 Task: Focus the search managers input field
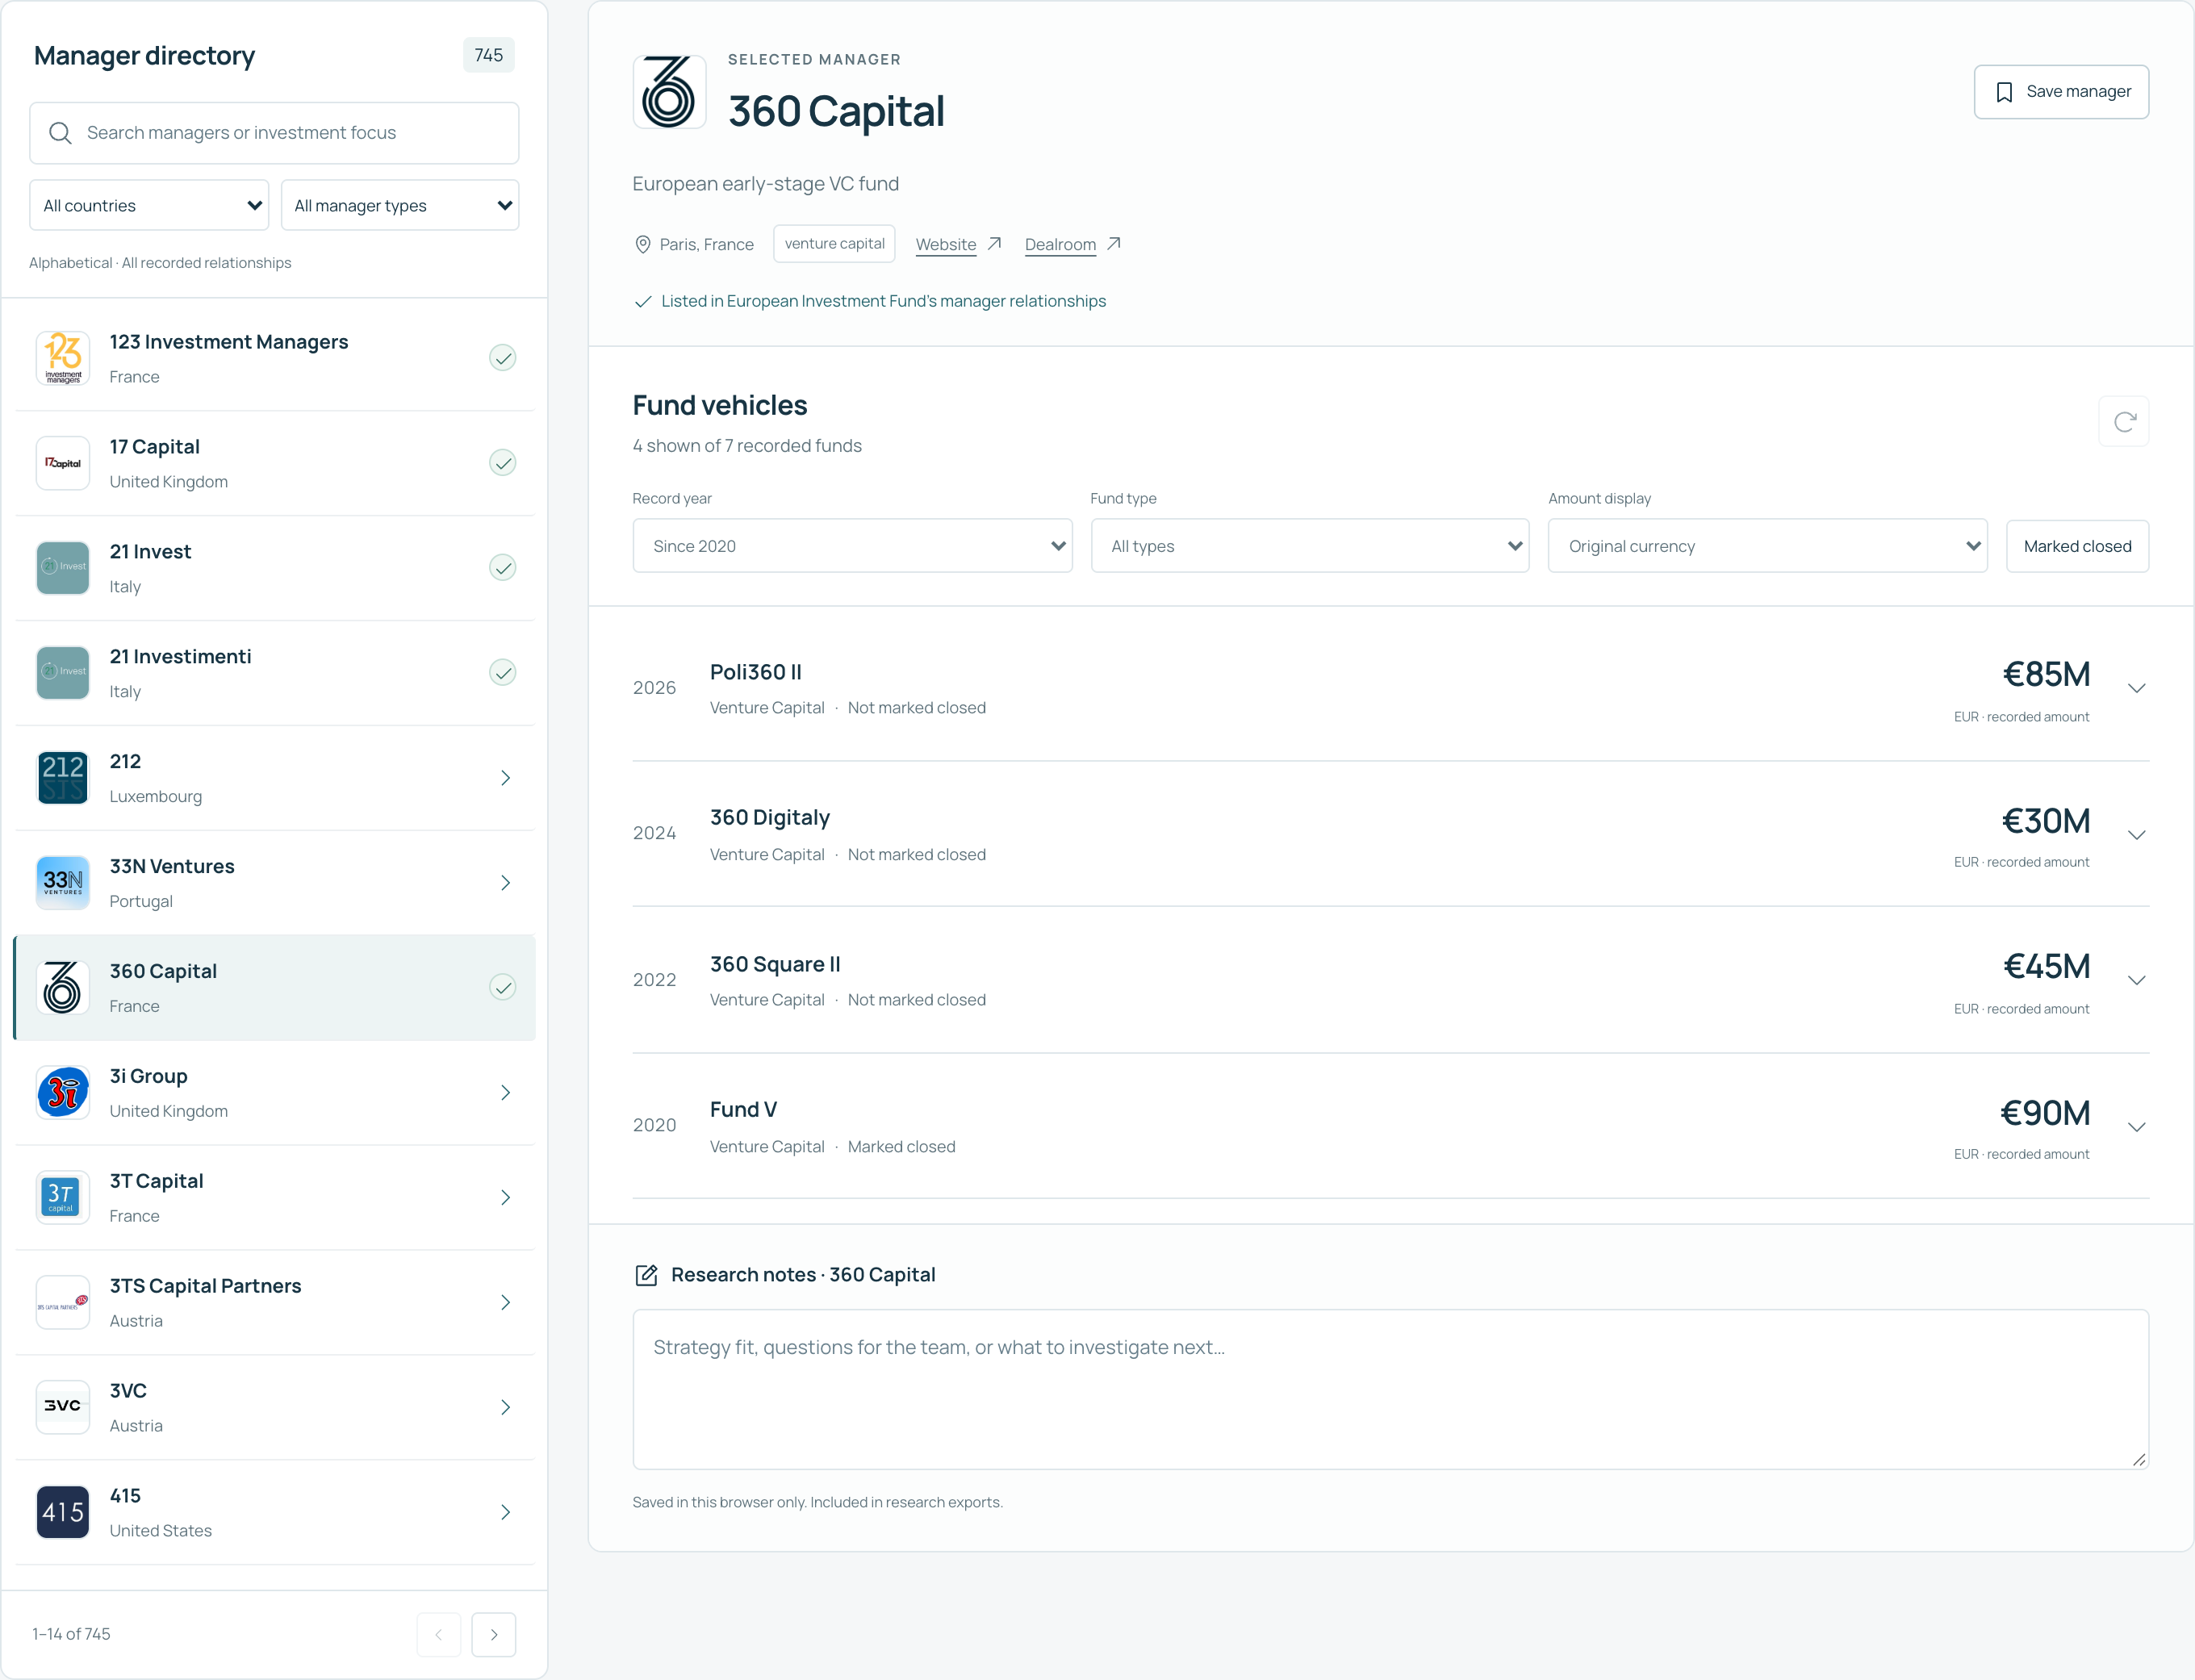tap(274, 133)
